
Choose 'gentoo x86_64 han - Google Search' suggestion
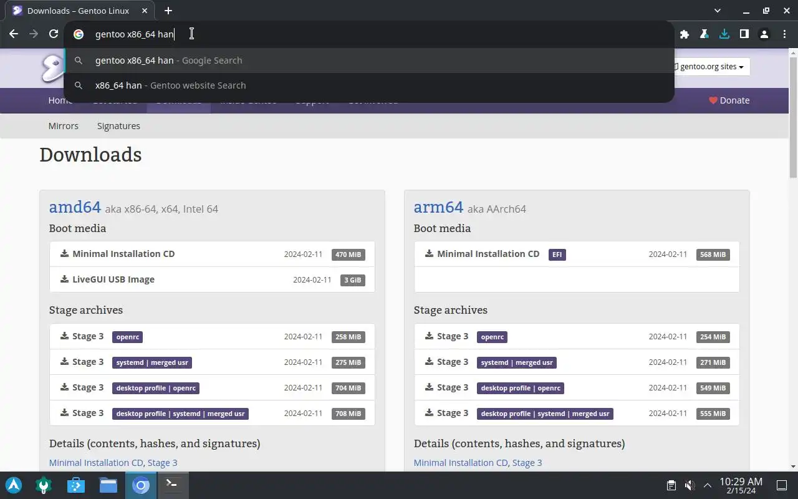369,61
